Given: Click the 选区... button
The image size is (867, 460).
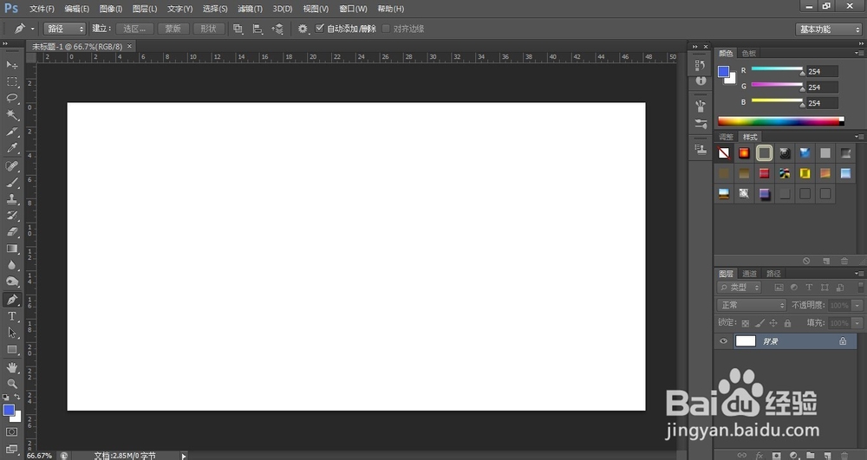Looking at the screenshot, I should [x=134, y=29].
